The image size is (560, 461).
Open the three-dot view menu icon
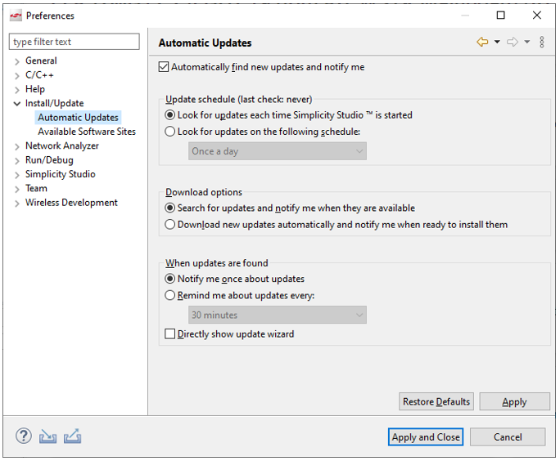[x=542, y=42]
